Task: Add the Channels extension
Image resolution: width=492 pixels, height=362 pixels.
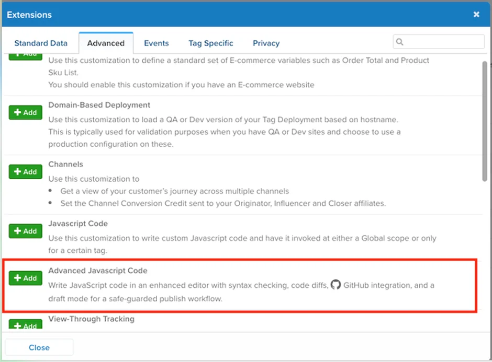Action: coord(25,172)
